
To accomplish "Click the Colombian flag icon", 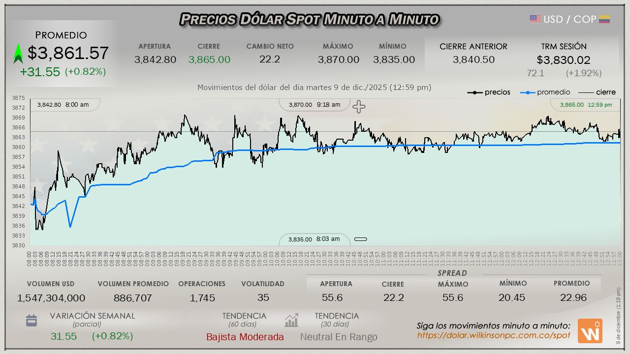I will pos(604,19).
